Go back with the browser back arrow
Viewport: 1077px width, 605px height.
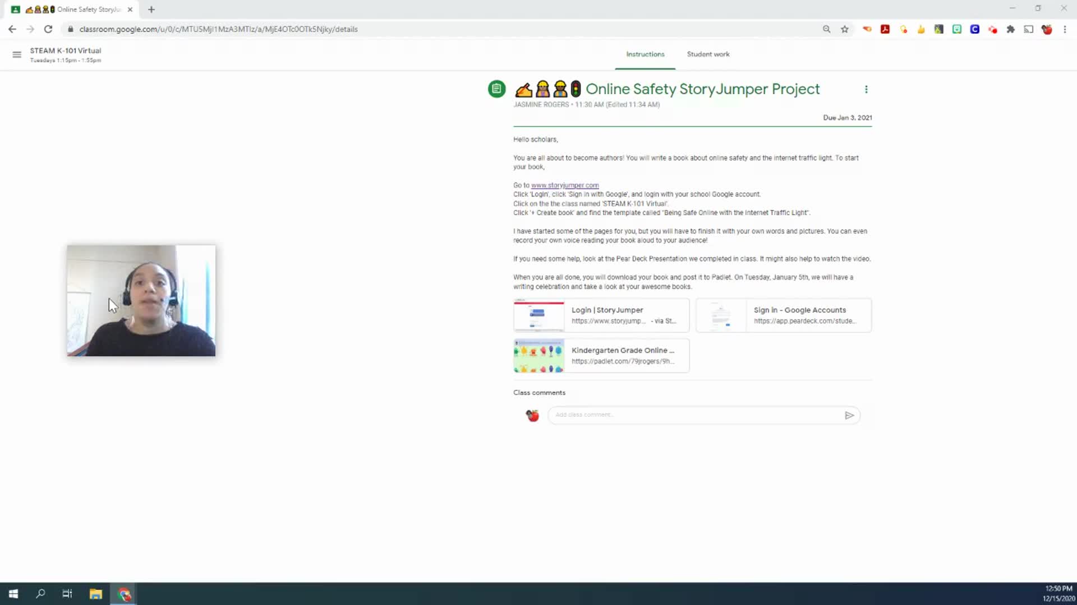point(12,29)
